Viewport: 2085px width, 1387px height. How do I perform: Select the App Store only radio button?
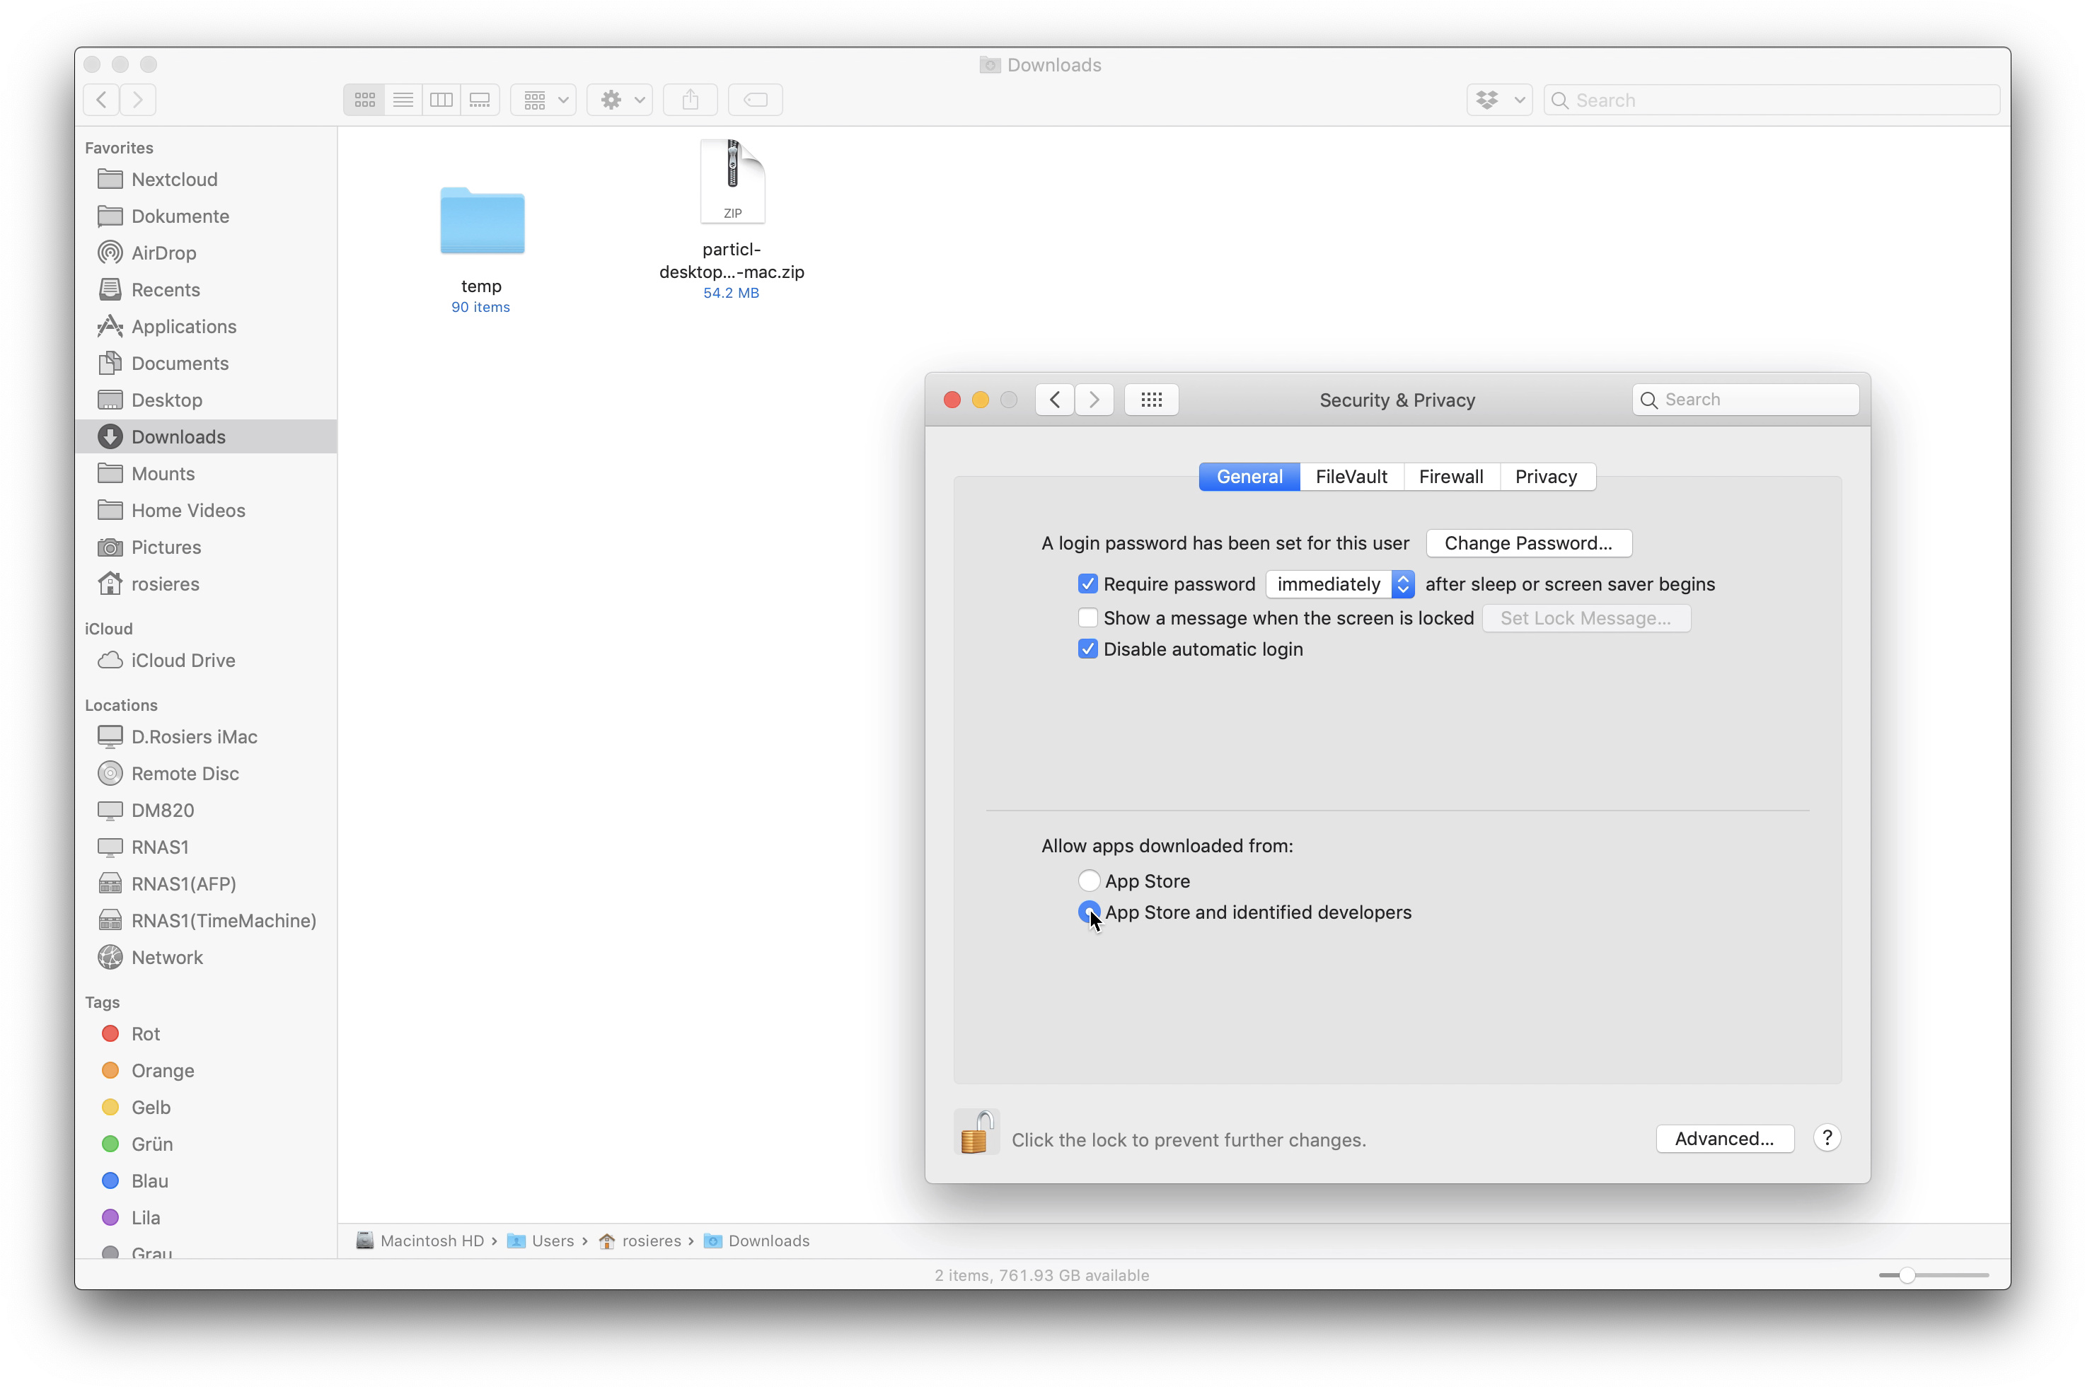tap(1089, 880)
